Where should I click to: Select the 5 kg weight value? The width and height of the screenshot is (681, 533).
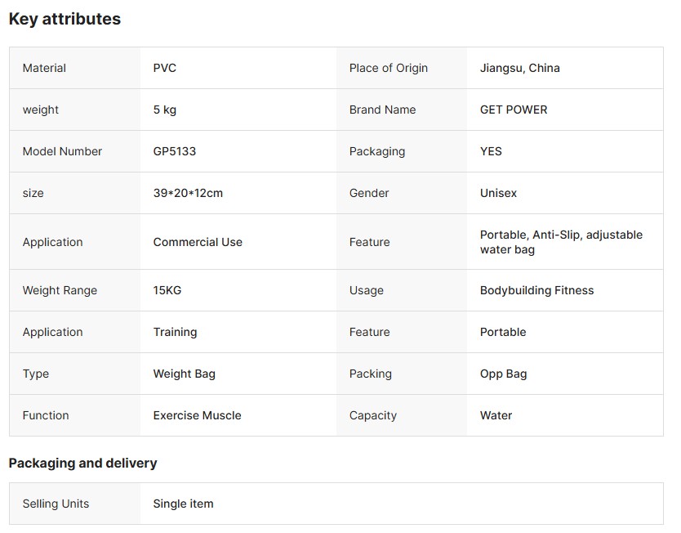[165, 110]
